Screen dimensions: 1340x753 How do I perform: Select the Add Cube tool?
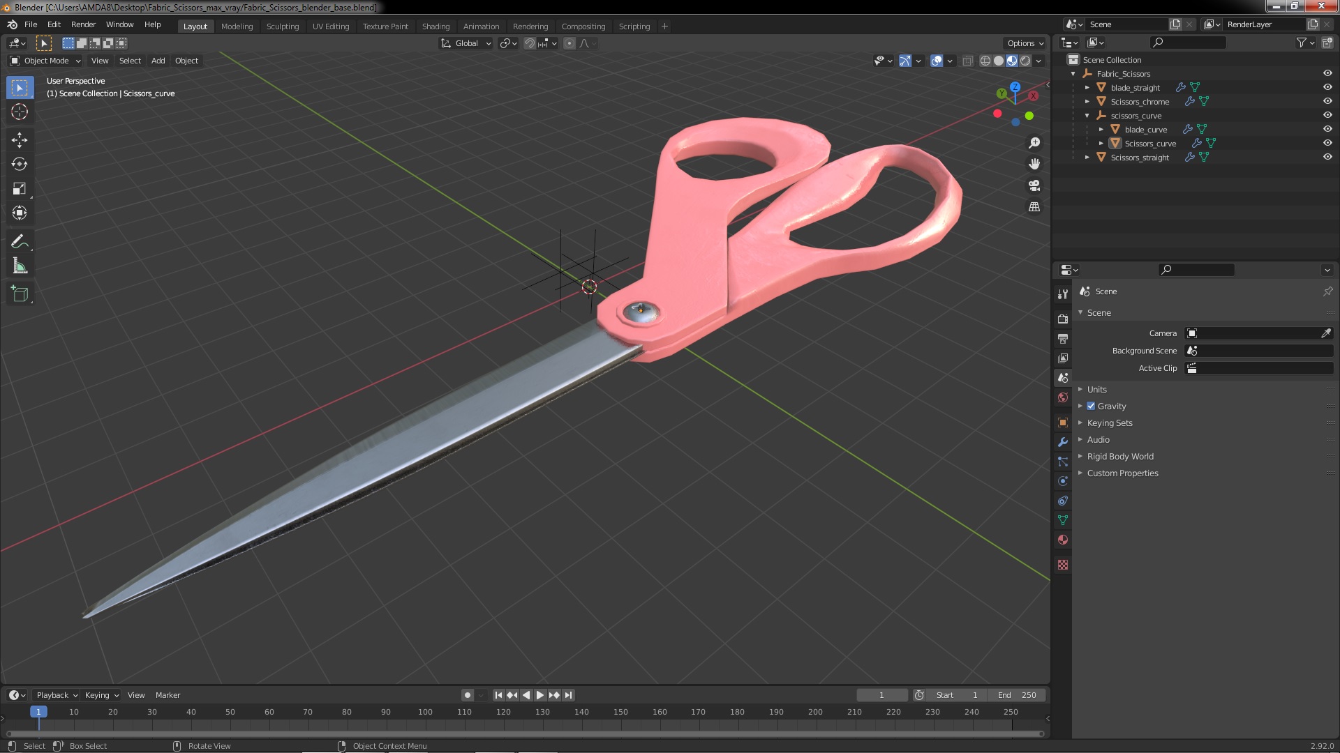tap(20, 294)
